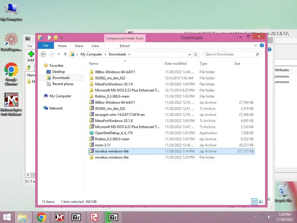297x223 pixels.
Task: Select the Compressed Folder Tools tab
Action: pyautogui.click(x=125, y=38)
